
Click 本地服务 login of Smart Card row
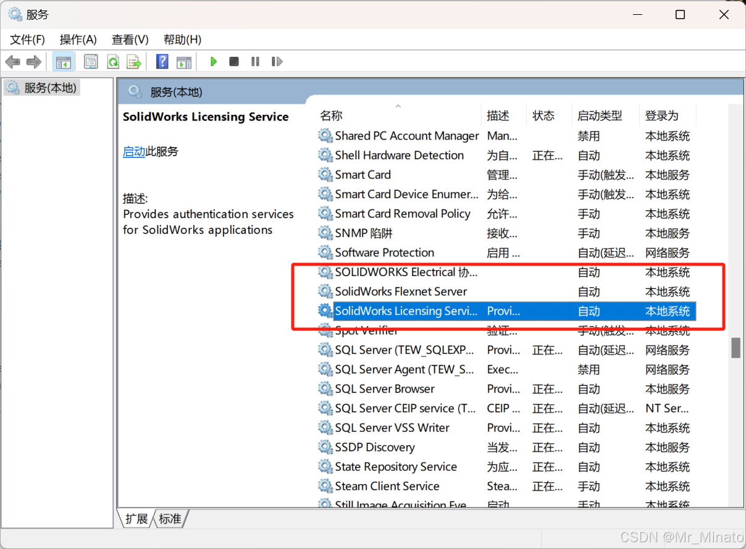668,175
